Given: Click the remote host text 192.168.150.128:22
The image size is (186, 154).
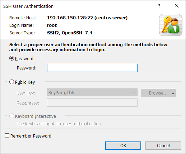Looking at the screenshot, I should coord(70,18).
